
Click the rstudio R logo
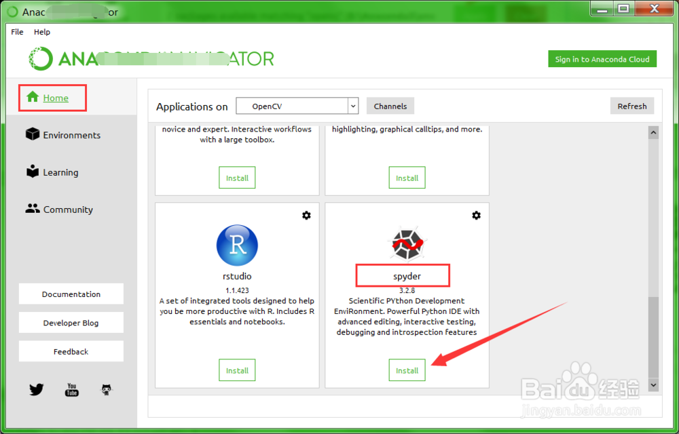pyautogui.click(x=237, y=245)
